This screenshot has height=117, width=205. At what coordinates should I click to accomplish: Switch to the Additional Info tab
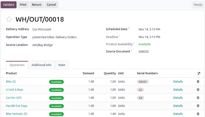pos(41,65)
